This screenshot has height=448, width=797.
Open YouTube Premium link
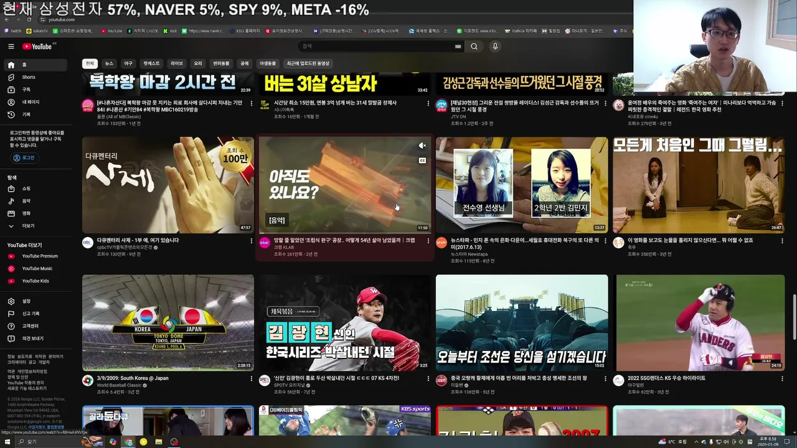pyautogui.click(x=35, y=256)
